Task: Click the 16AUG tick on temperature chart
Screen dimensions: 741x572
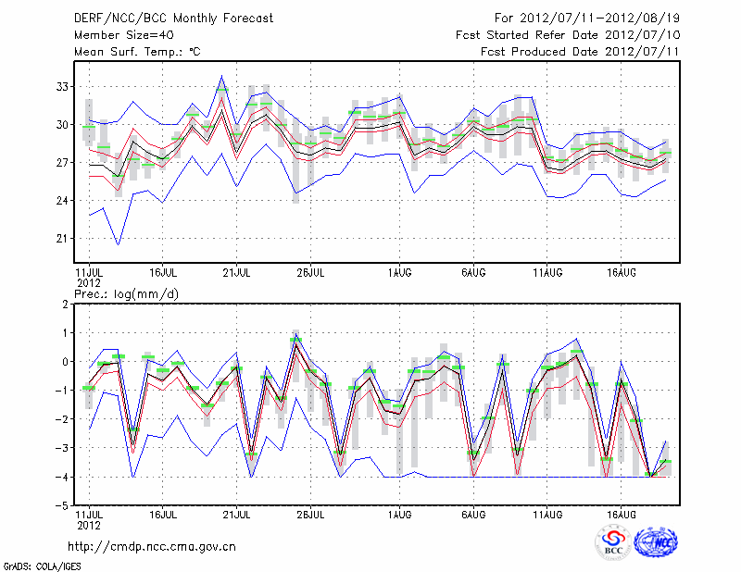Action: point(621,273)
